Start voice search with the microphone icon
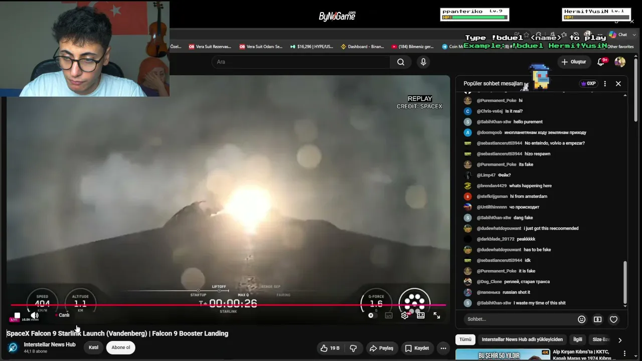The image size is (642, 361). (x=423, y=62)
